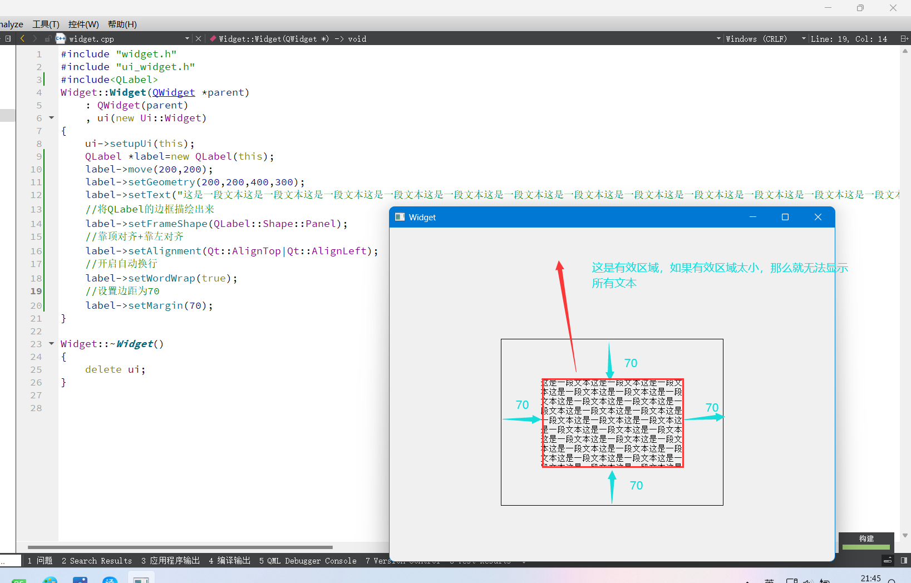Image resolution: width=911 pixels, height=583 pixels.
Task: Collapse the constructor fold at line 6
Action: [51, 117]
